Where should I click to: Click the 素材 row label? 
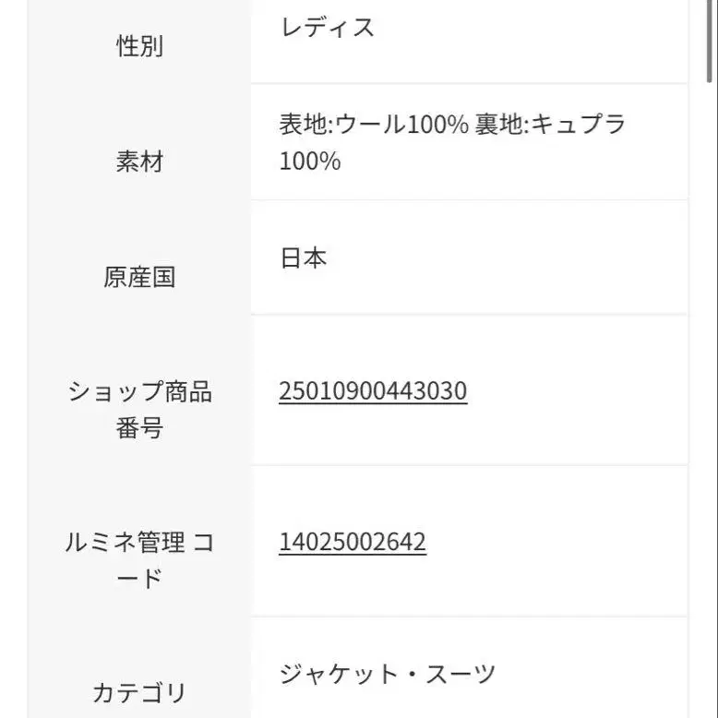pyautogui.click(x=139, y=162)
